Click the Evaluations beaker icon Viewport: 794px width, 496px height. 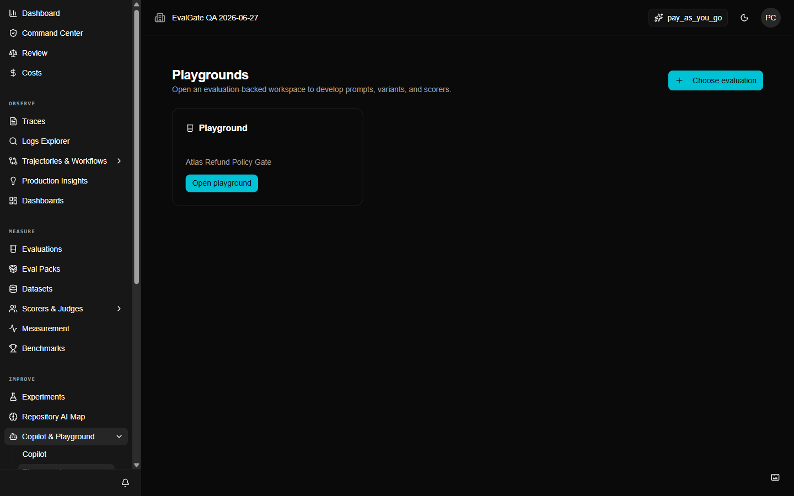(13, 249)
